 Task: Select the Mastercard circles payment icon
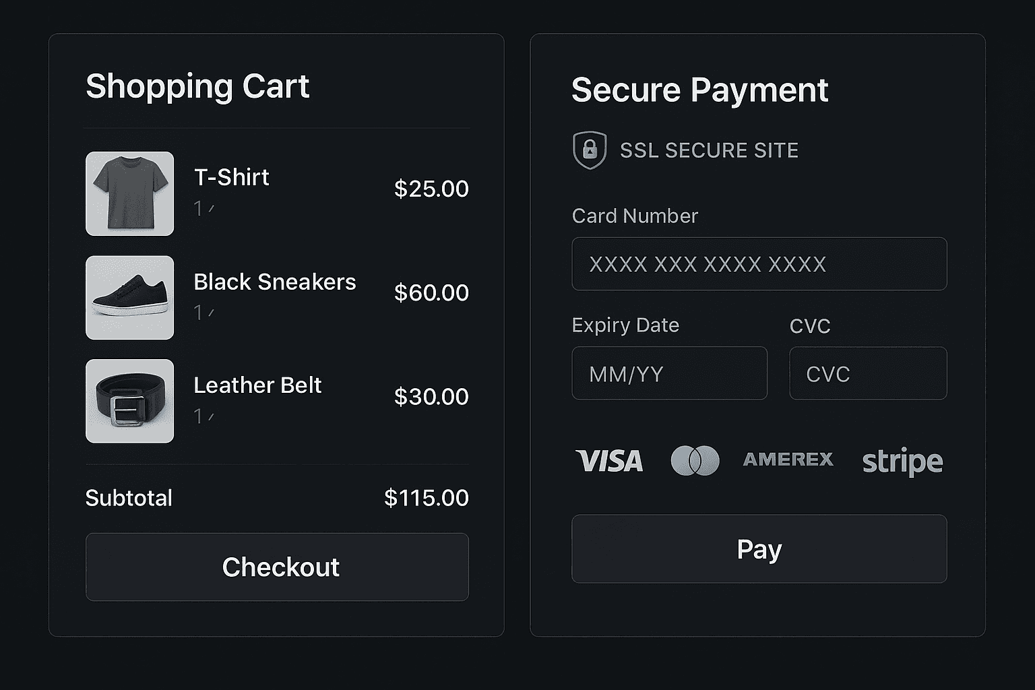[695, 460]
